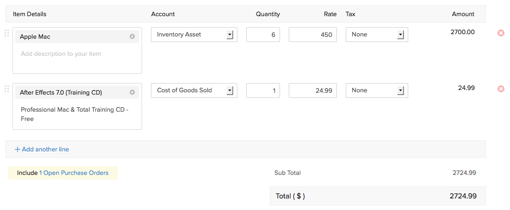
Task: Grab the drag handle of the After Effects row
Action: tap(6, 89)
